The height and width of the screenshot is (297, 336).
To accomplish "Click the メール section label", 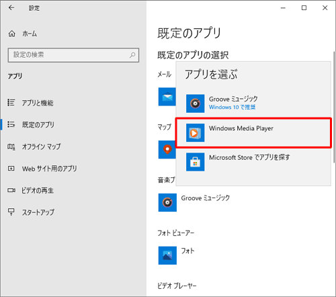I will pos(165,75).
